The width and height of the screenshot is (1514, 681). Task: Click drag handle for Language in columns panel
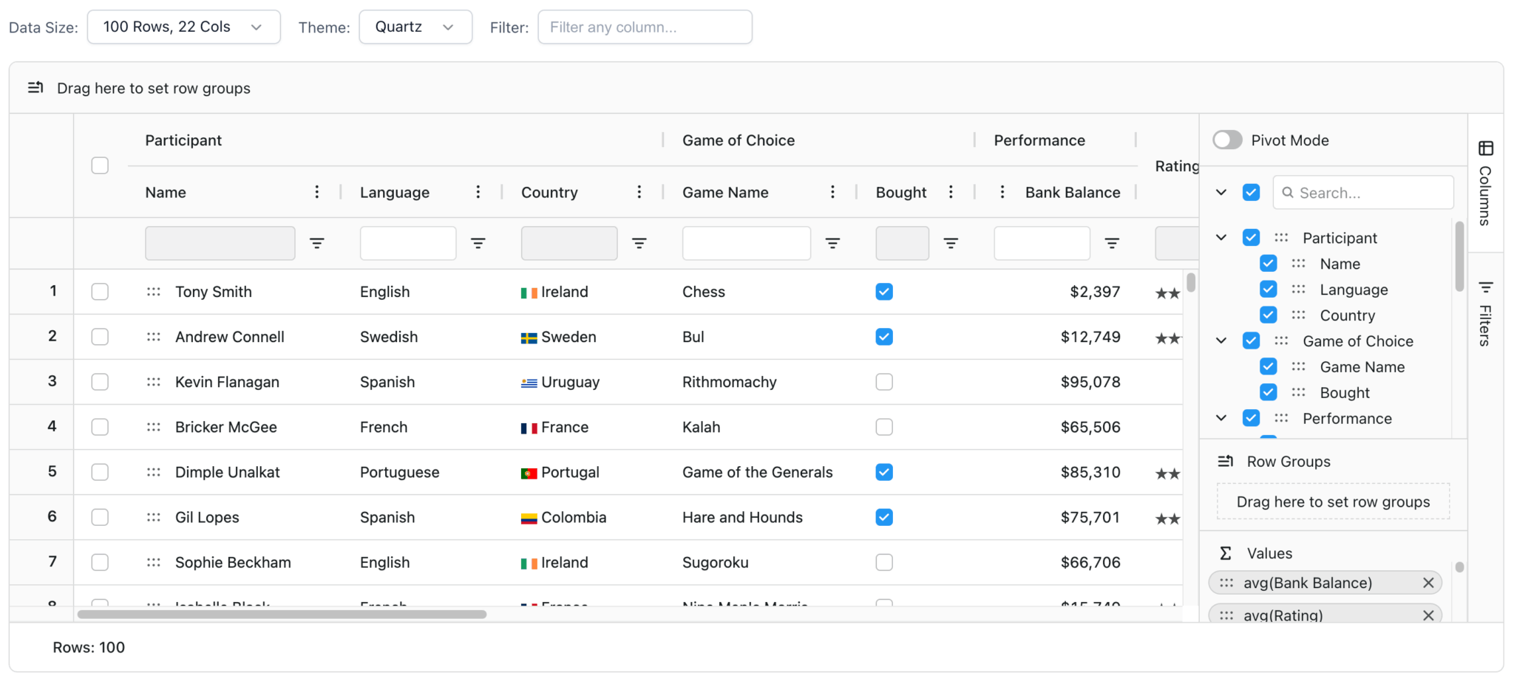(1298, 290)
